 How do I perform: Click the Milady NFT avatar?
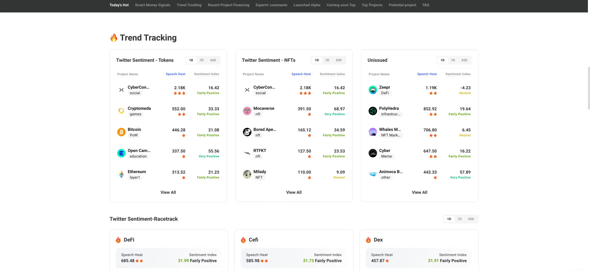[247, 174]
